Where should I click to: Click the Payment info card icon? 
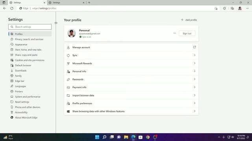pyautogui.click(x=68, y=87)
